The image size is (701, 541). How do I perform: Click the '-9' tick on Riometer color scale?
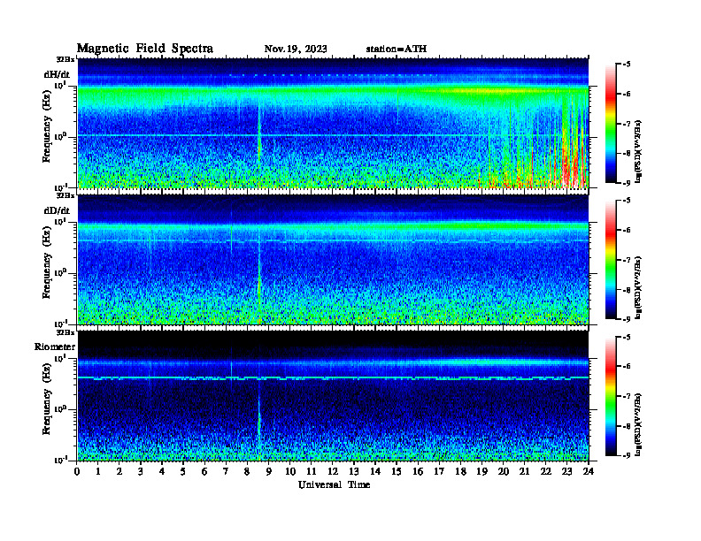click(x=627, y=455)
